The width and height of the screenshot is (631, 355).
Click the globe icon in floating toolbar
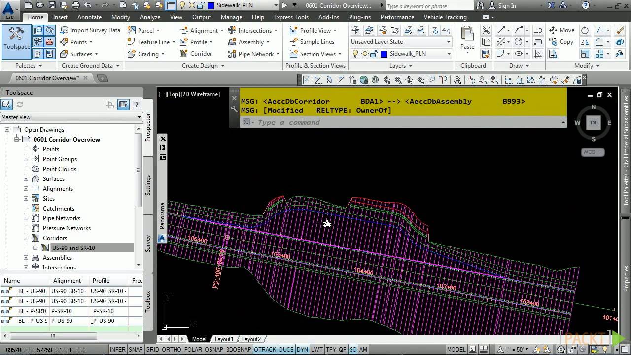(364, 80)
